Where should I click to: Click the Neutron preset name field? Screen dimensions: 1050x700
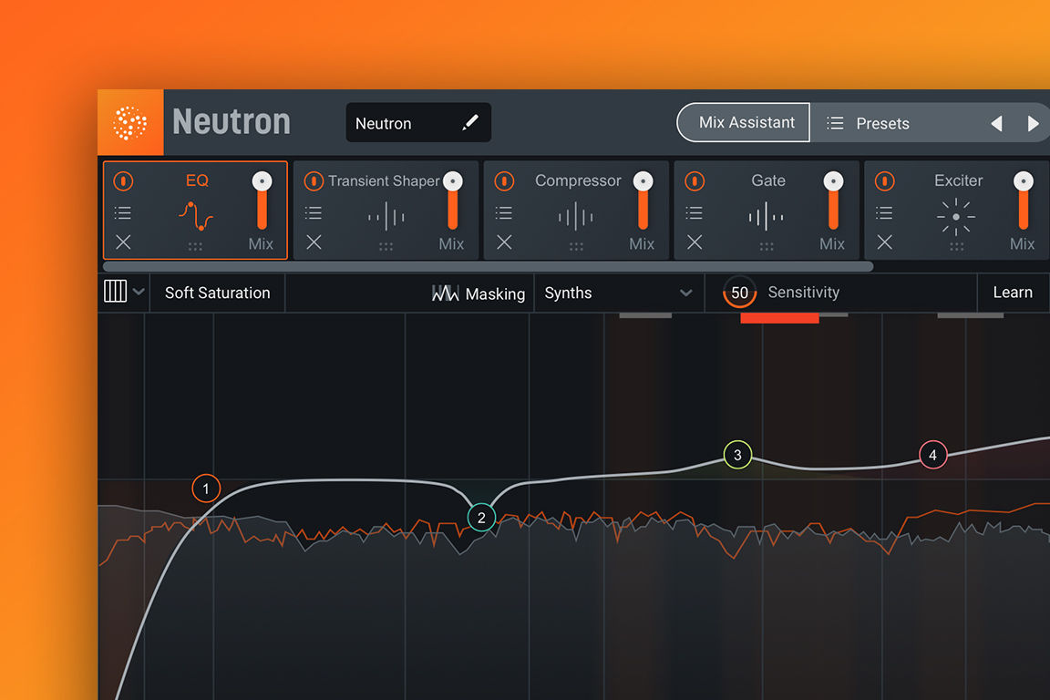coord(417,122)
